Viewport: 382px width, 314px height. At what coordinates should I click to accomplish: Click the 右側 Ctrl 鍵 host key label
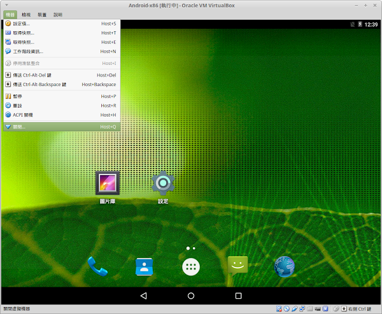tap(360, 309)
